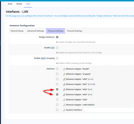Screen dimensions: 134x124
Task: Switch to the WAN interface tab
Action: click(10, 4)
